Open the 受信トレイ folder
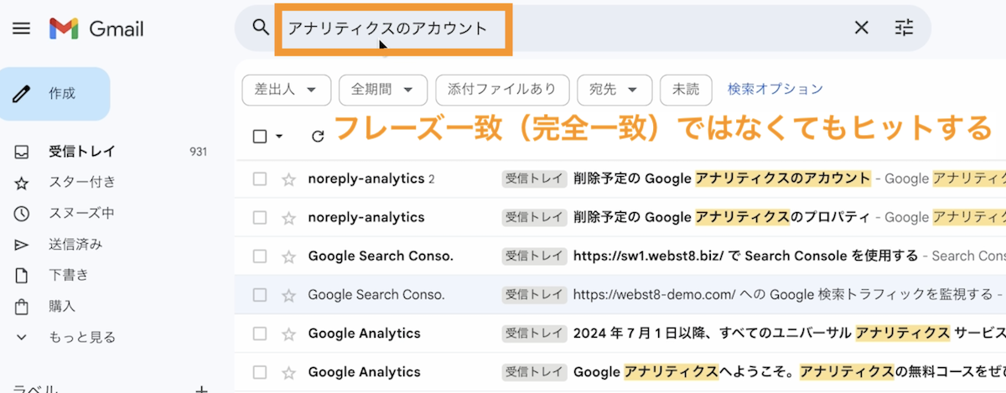Viewport: 1006px width, 393px height. [x=81, y=152]
